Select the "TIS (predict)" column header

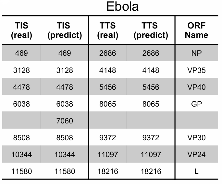pos(65,30)
